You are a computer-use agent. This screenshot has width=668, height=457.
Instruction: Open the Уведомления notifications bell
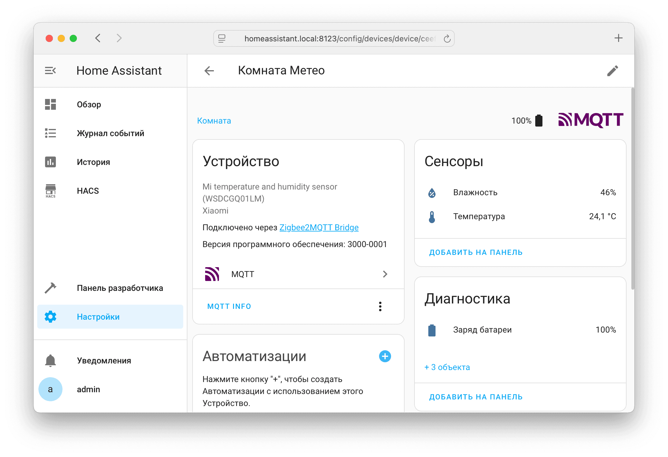coord(50,361)
